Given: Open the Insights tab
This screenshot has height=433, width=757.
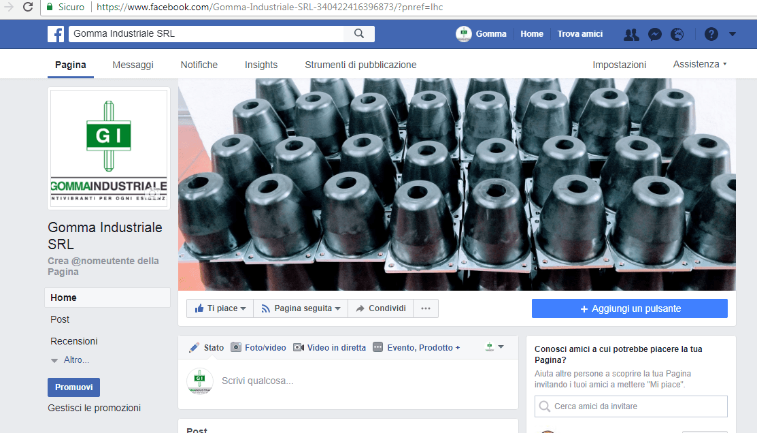Looking at the screenshot, I should pos(261,65).
